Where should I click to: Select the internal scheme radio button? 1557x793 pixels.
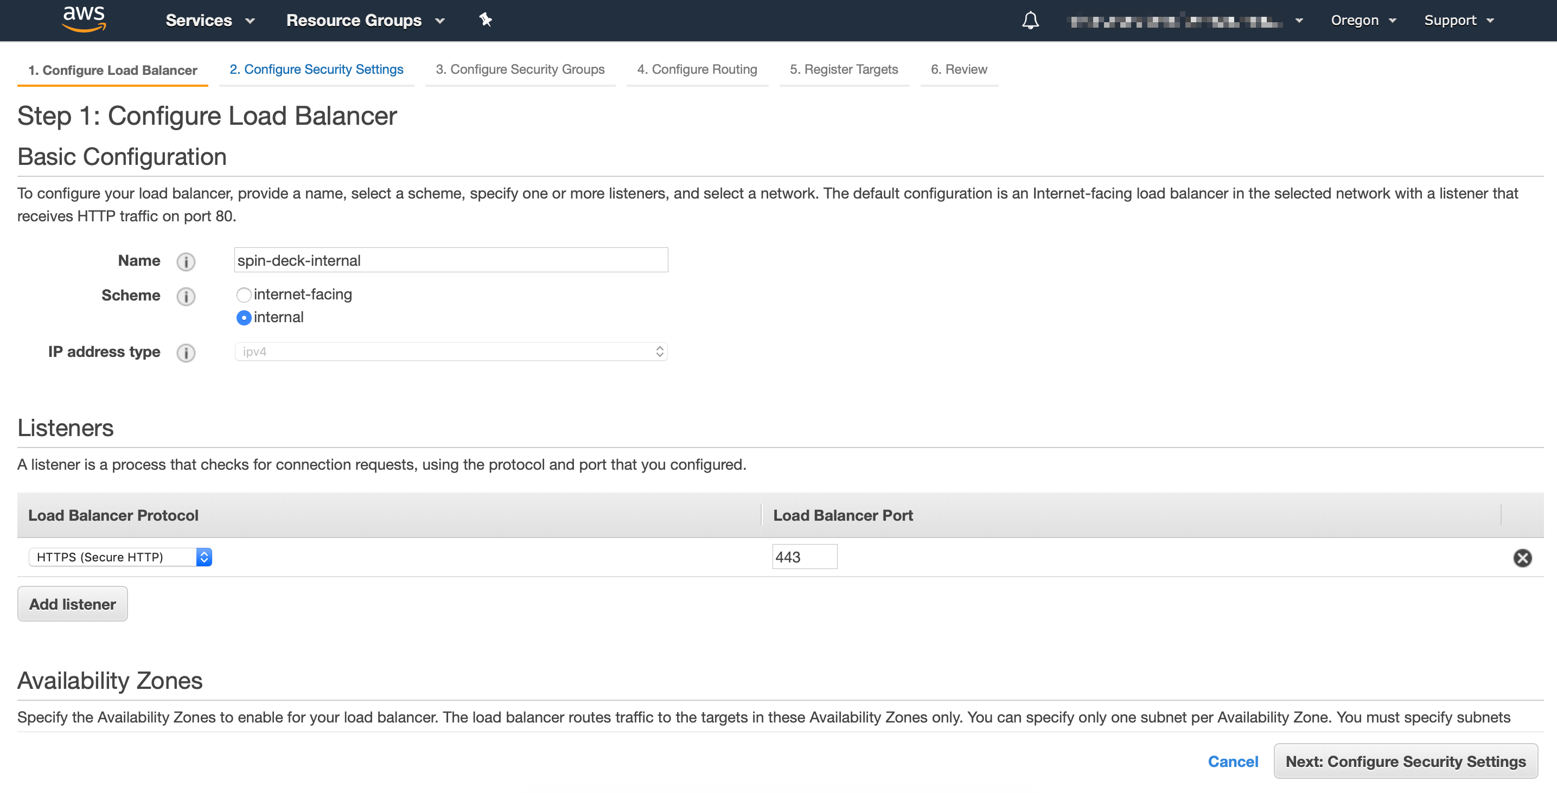[244, 317]
